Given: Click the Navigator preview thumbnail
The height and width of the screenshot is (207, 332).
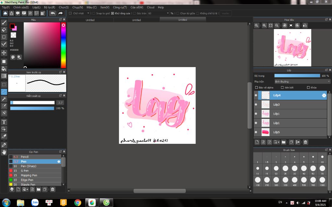Looking at the screenshot, I should click(x=292, y=48).
